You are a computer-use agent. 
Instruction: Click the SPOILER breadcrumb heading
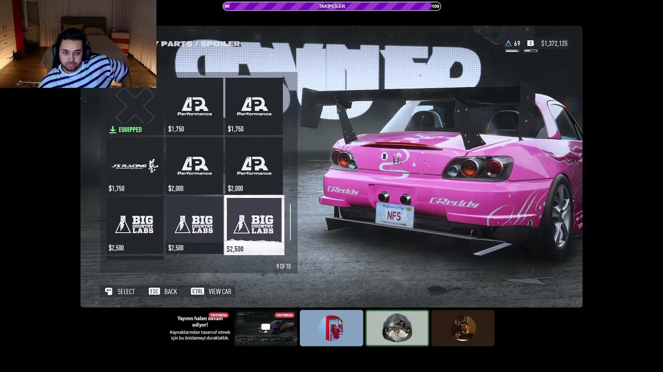click(x=220, y=44)
